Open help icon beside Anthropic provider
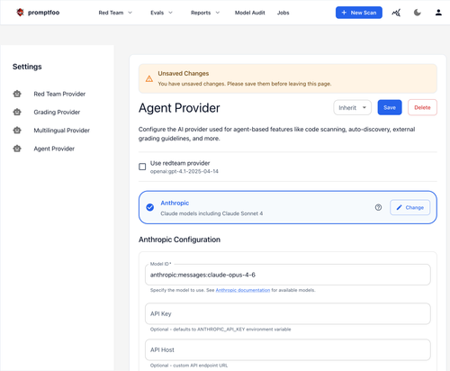This screenshot has width=450, height=371. click(x=378, y=207)
